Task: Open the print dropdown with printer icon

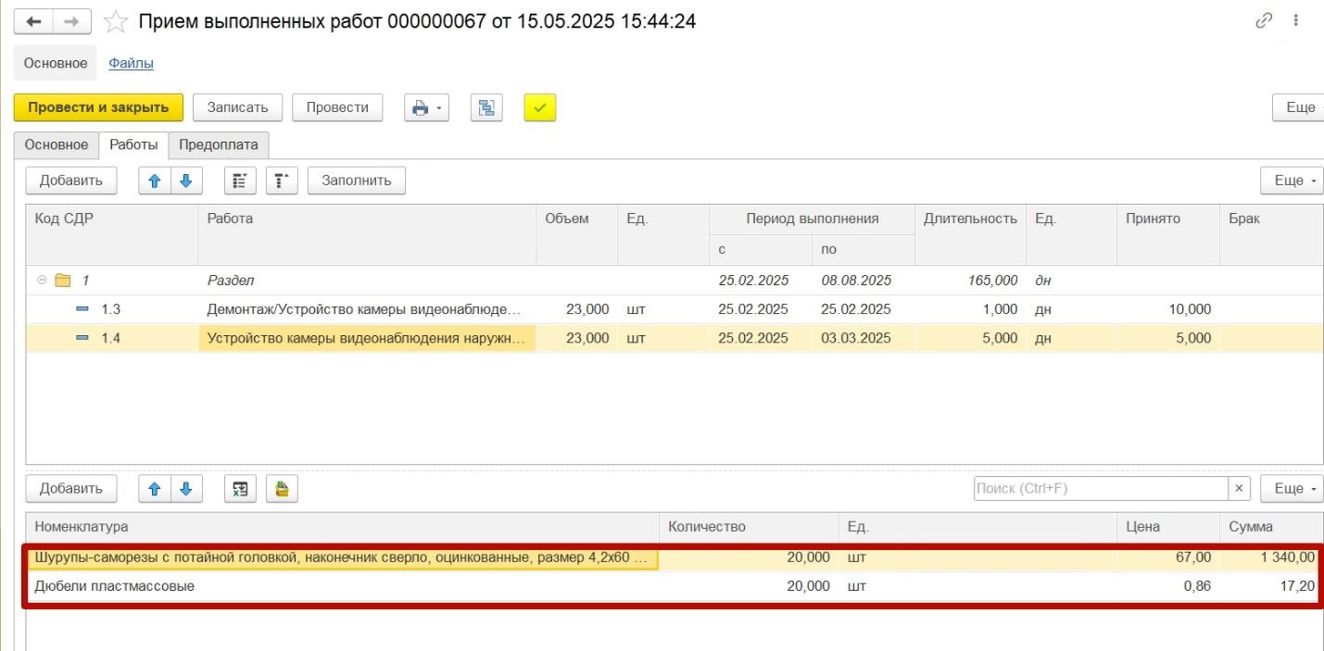Action: pos(426,107)
